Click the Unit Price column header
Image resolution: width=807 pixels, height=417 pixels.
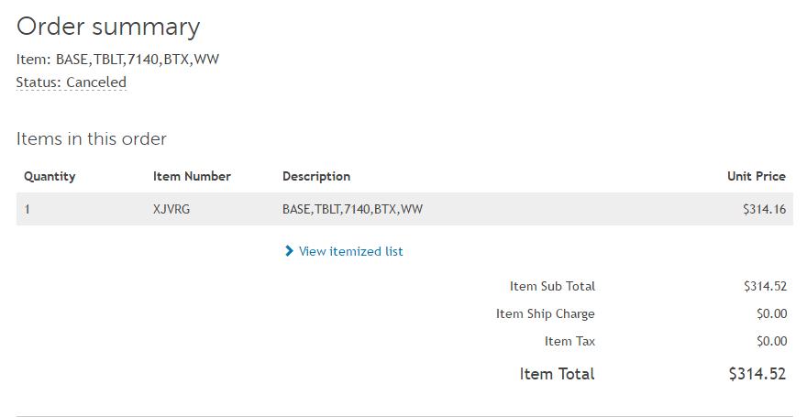pos(756,176)
